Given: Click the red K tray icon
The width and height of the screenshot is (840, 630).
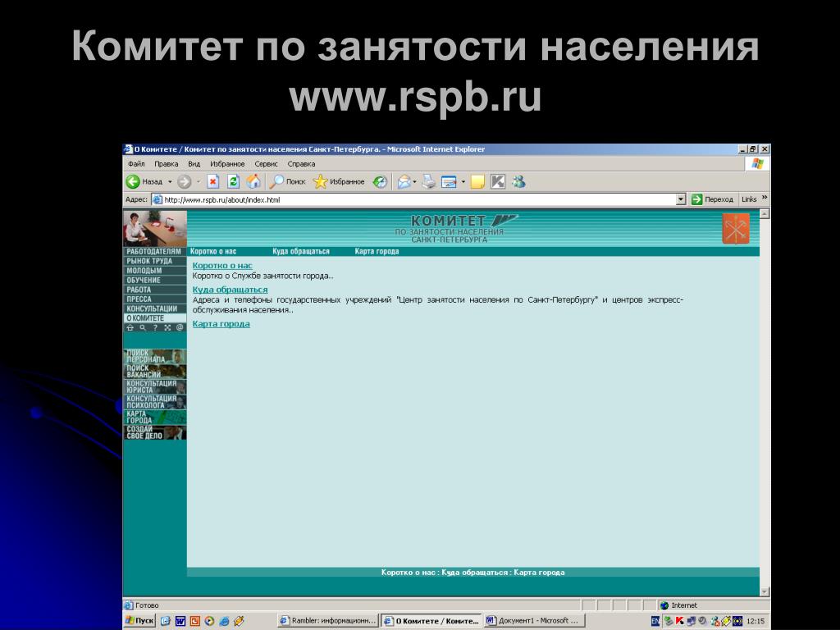Looking at the screenshot, I should coord(679,621).
